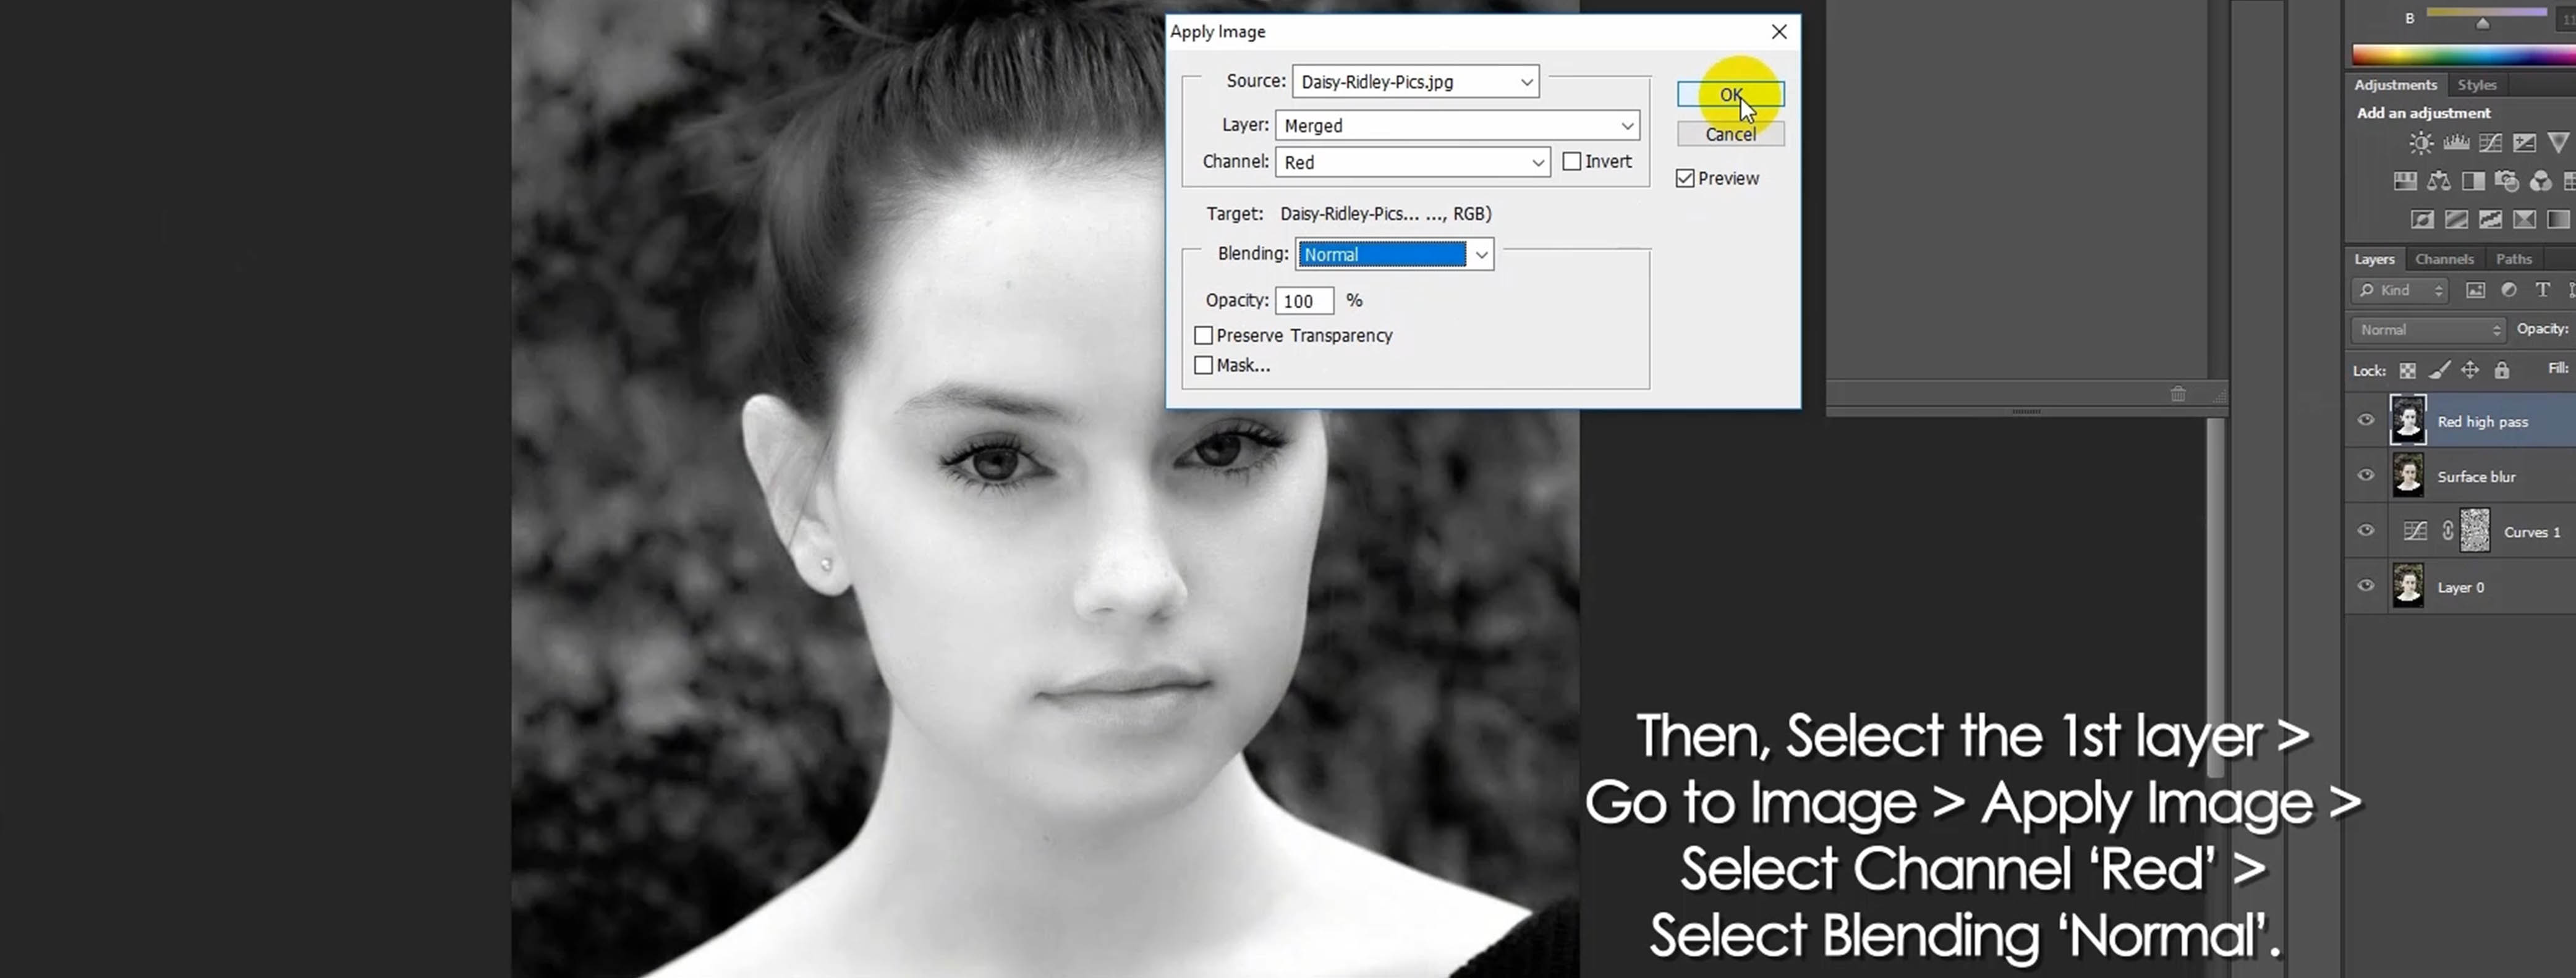Open the Kind filter dropdown
2576x978 pixels.
(2399, 291)
